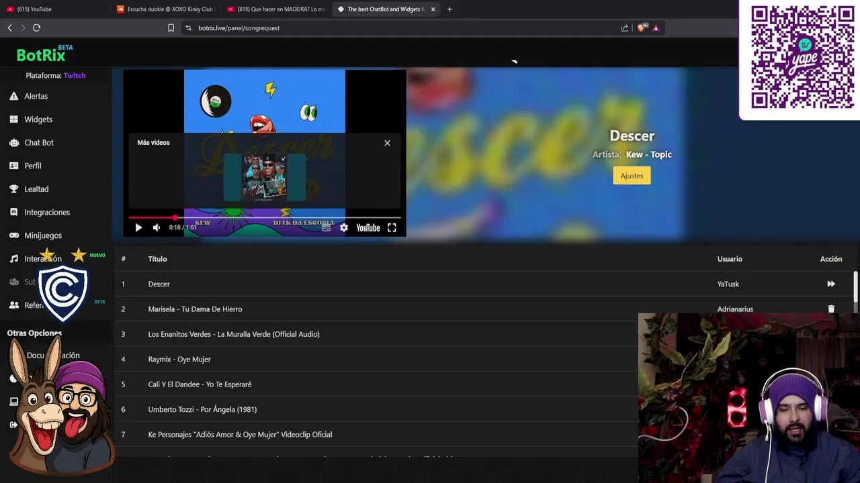
Task: Toggle subtitles on the video player
Action: (x=326, y=227)
